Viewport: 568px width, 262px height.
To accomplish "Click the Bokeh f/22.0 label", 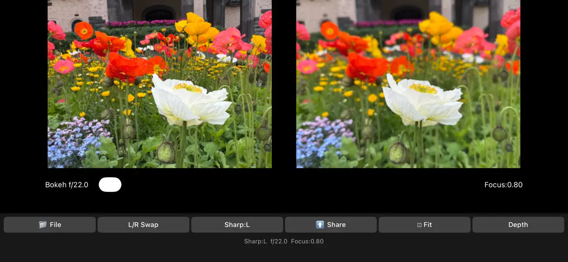I will click(67, 185).
